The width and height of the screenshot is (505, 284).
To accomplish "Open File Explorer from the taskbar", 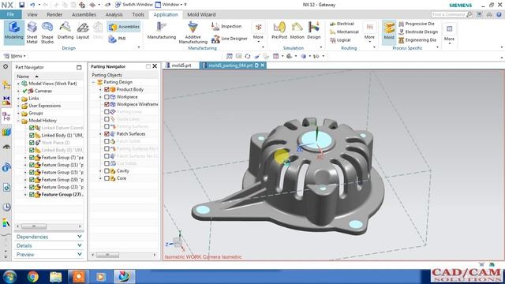I will (56, 277).
